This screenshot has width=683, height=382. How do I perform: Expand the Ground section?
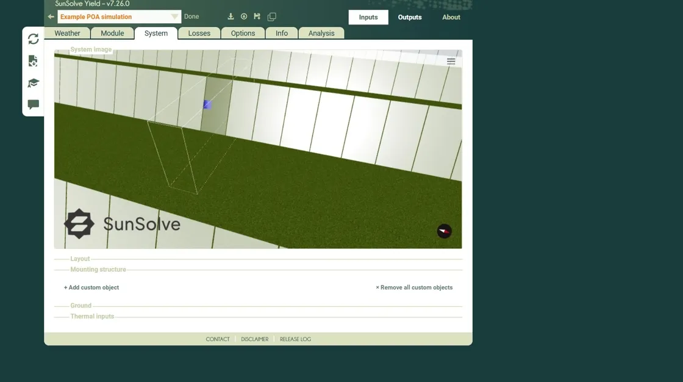point(80,306)
